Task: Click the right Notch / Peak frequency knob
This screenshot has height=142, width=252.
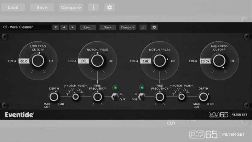Action: (x=160, y=61)
